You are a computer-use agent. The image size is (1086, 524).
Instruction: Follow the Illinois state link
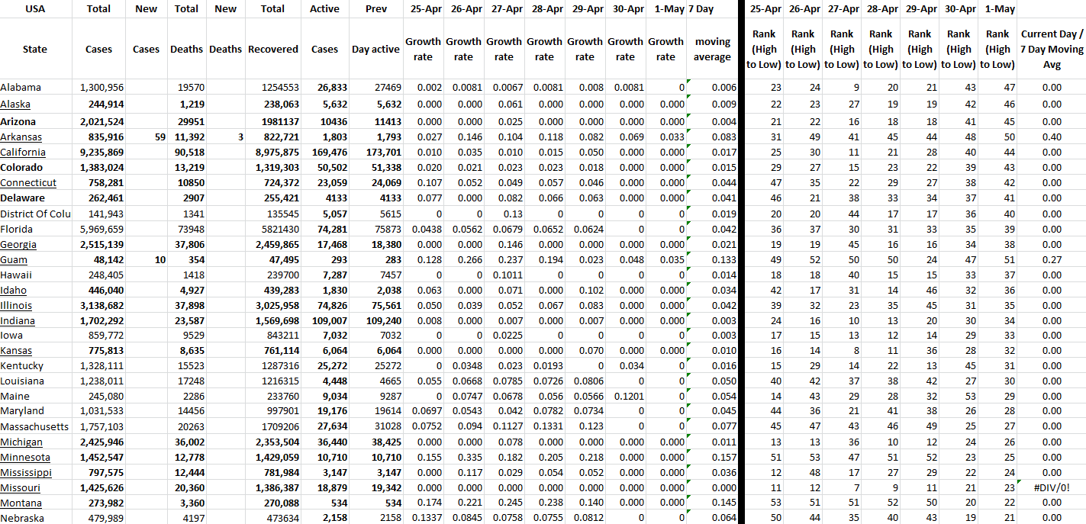pyautogui.click(x=16, y=306)
